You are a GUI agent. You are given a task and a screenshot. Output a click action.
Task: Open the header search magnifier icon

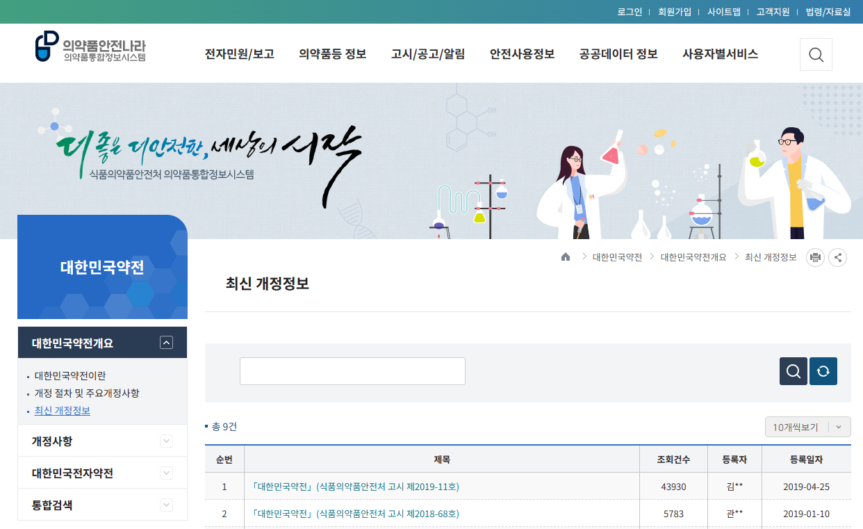coord(816,54)
